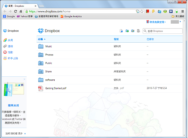The image size is (188, 138).
Task: Click the green smiley extension icon
Action: tap(165, 11)
